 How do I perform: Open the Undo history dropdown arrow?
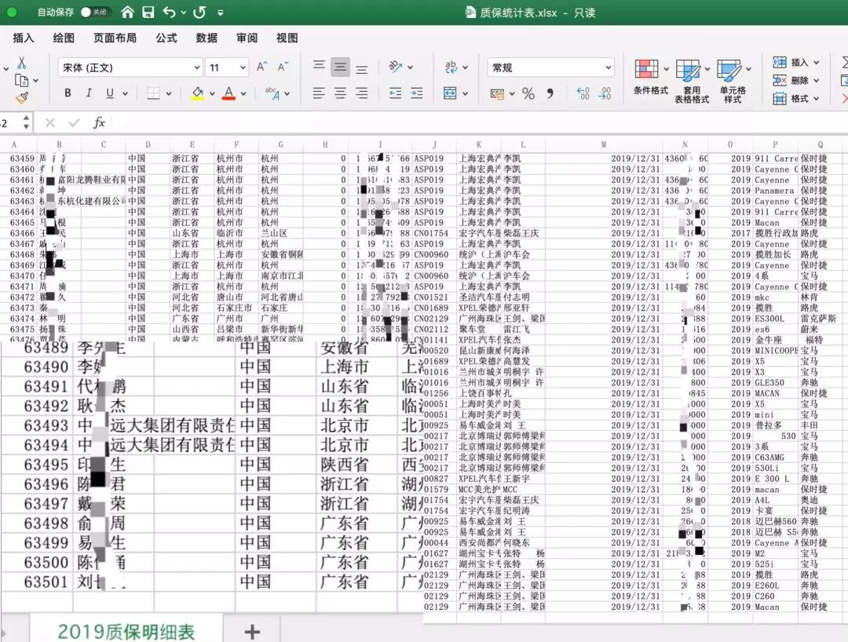(x=183, y=13)
